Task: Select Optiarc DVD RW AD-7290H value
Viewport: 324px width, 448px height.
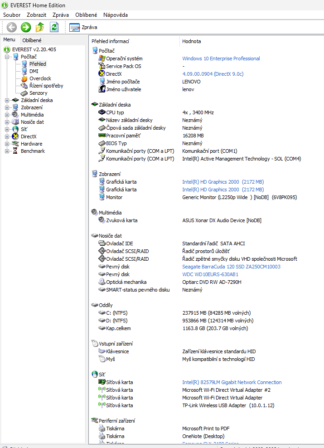Action: pos(212,282)
